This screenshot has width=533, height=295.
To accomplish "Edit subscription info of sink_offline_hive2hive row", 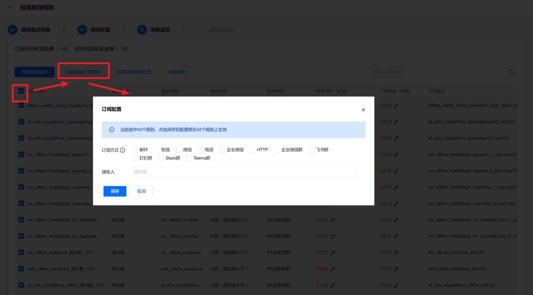I will tap(396, 269).
